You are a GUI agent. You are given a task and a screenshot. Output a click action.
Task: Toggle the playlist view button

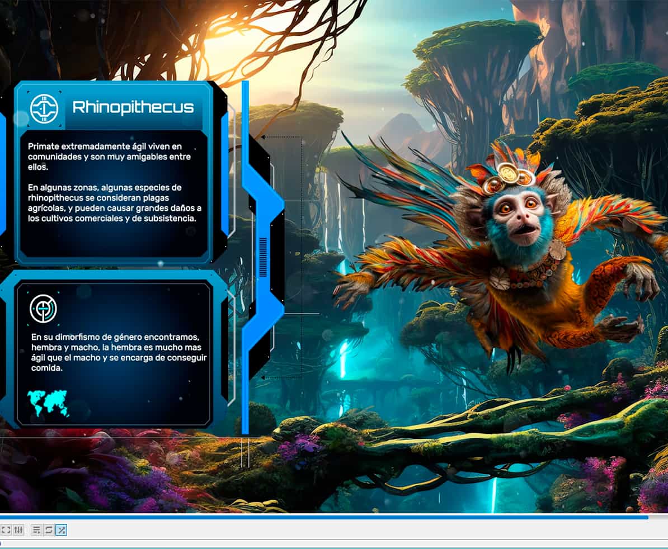(x=36, y=529)
